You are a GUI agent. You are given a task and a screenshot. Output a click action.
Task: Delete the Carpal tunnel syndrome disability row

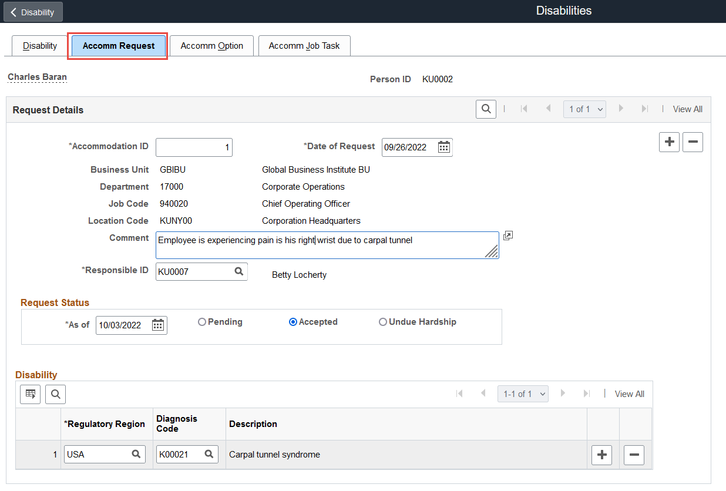point(634,455)
